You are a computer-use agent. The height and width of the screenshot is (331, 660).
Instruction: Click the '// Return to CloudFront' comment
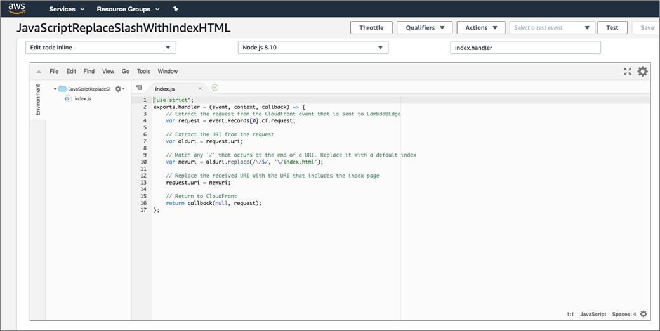(201, 196)
